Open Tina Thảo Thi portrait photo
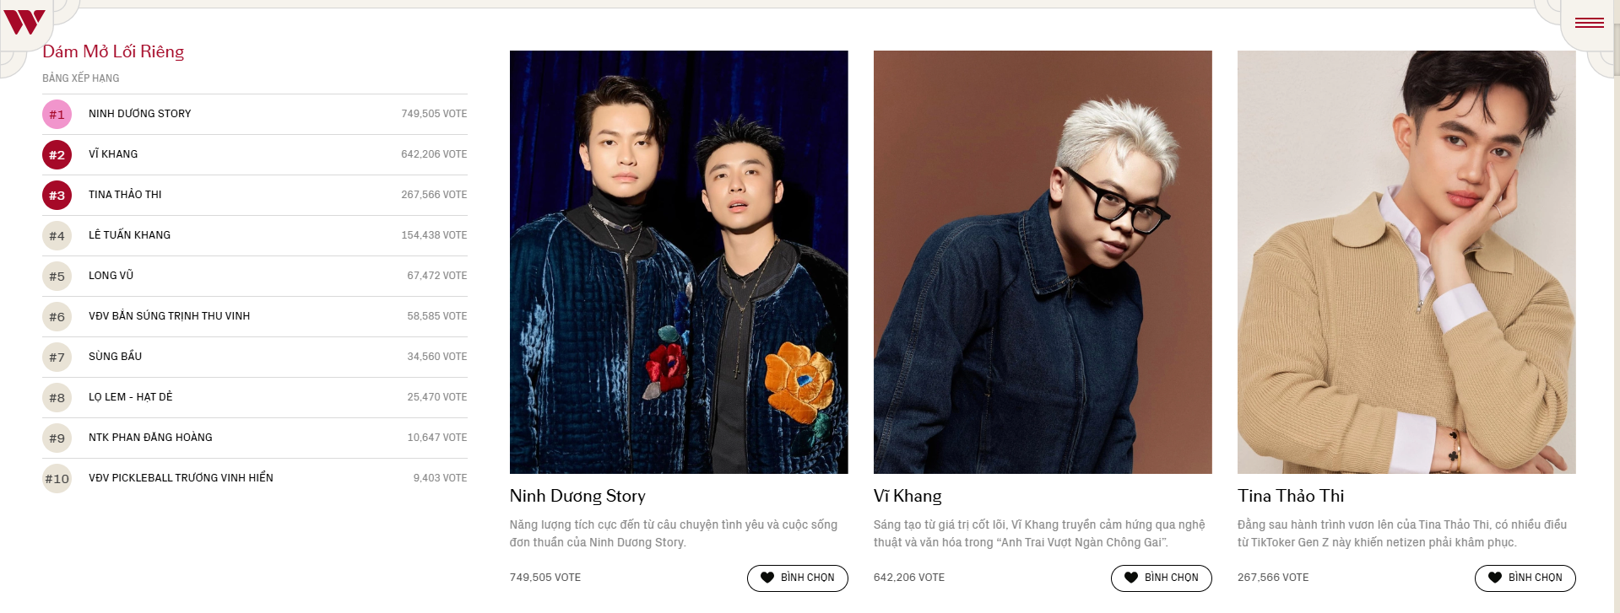The width and height of the screenshot is (1620, 613). point(1406,262)
